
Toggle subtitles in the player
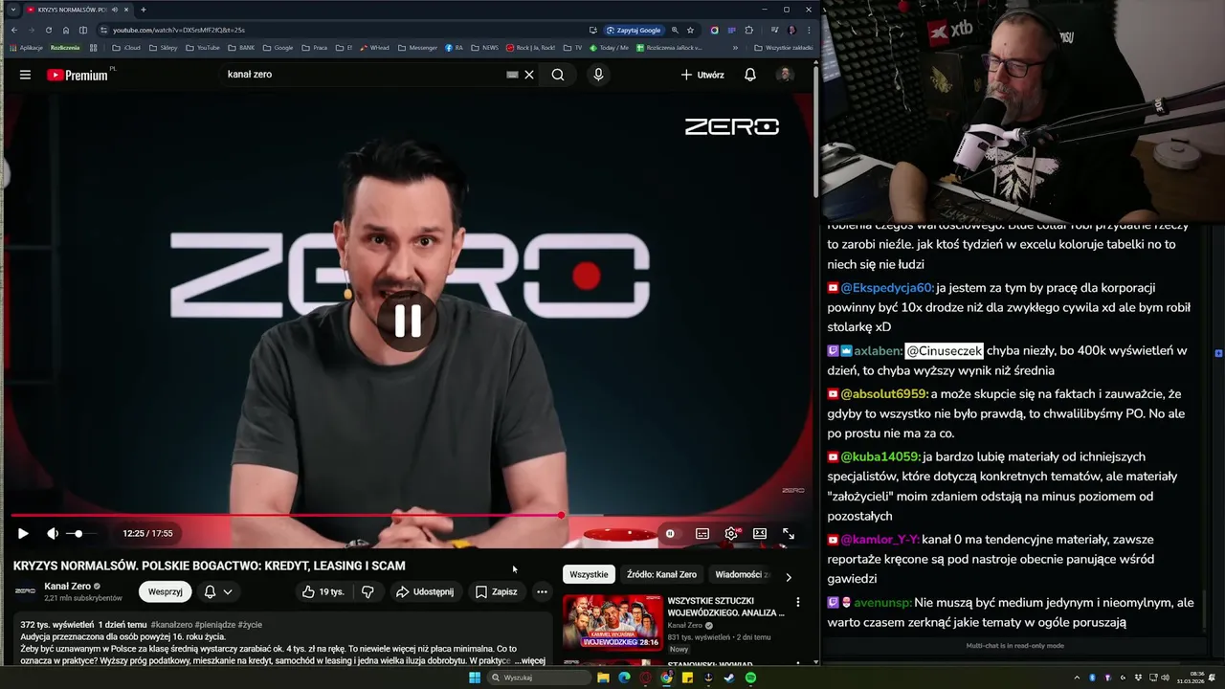(x=702, y=533)
